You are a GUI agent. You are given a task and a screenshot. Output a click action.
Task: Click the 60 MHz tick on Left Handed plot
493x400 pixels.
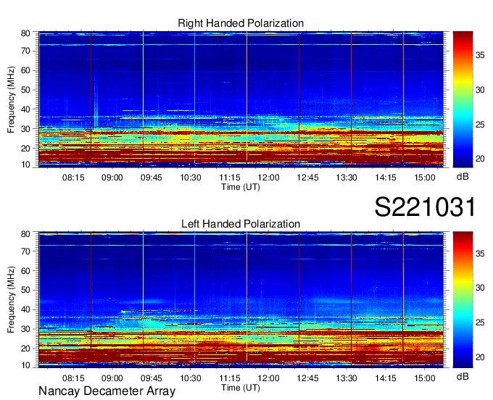point(25,271)
